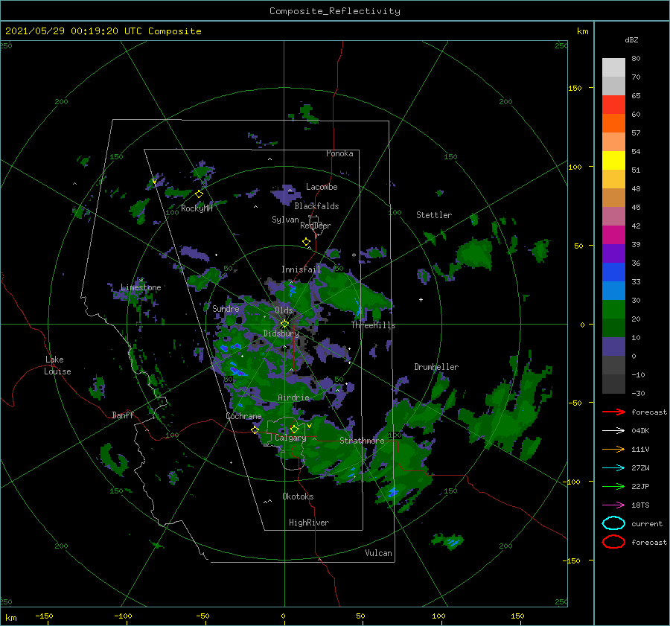Click the red forecast ellipse icon

613,542
